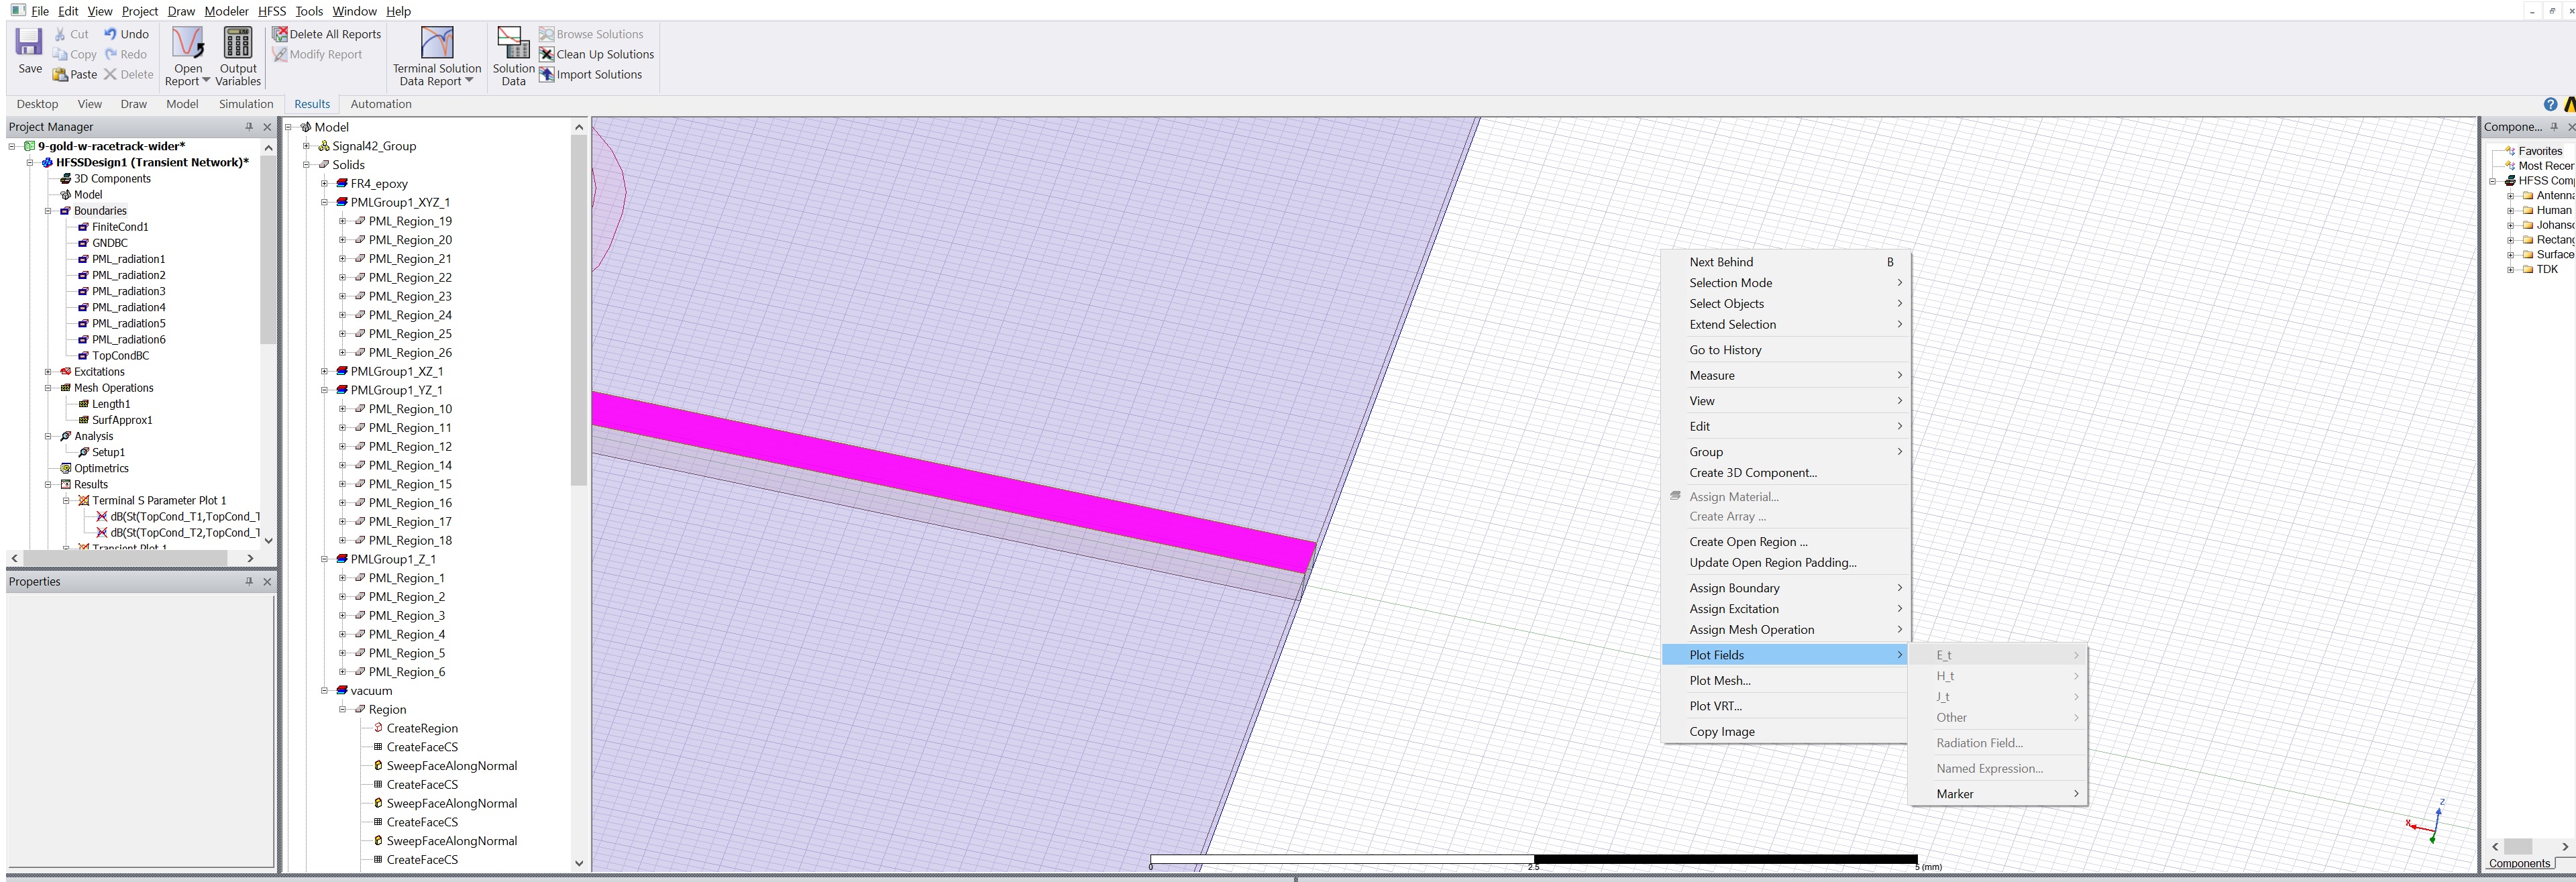This screenshot has width=2576, height=882.
Task: Pin the Project Manager panel
Action: [x=249, y=127]
